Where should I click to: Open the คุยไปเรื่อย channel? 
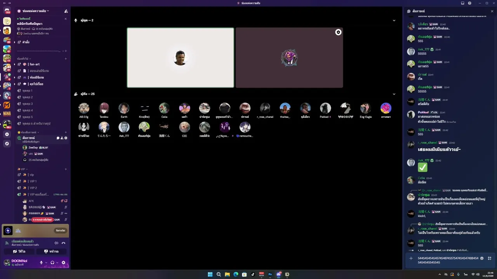(x=42, y=84)
